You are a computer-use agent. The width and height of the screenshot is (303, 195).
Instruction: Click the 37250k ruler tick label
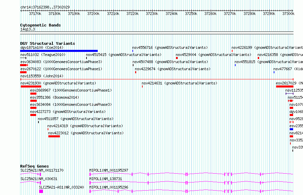[191, 14]
